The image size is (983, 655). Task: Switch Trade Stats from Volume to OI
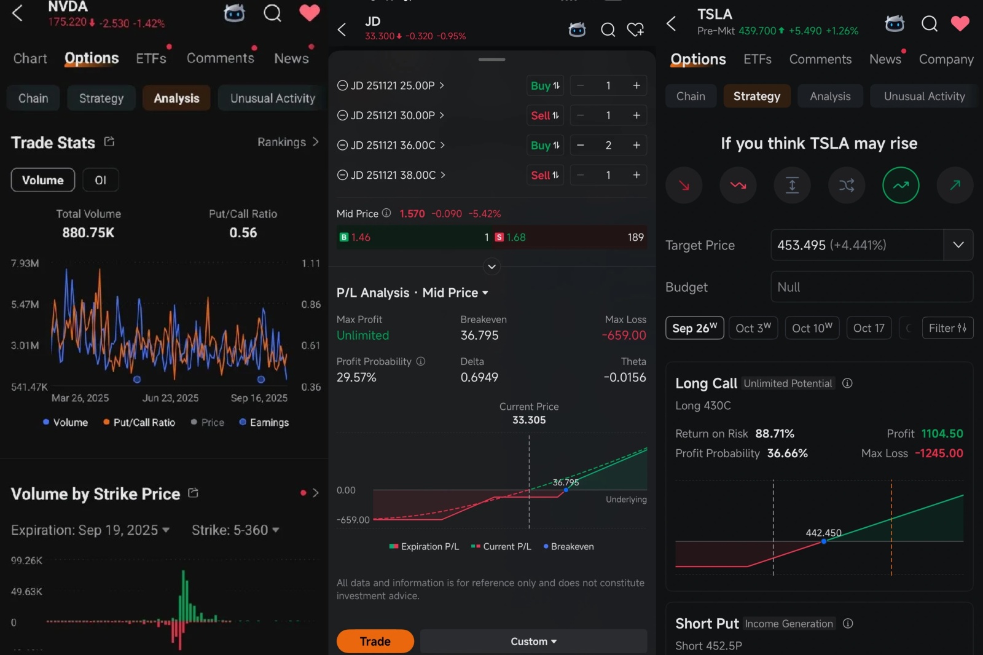click(x=101, y=180)
